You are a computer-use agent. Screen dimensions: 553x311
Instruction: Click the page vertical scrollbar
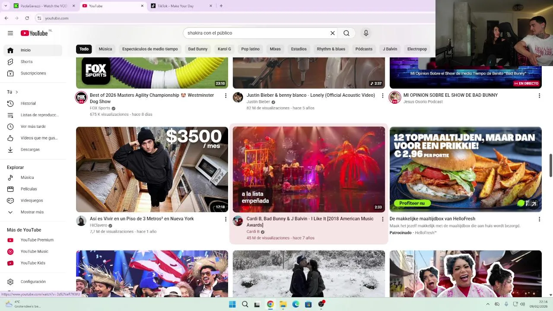[550, 165]
